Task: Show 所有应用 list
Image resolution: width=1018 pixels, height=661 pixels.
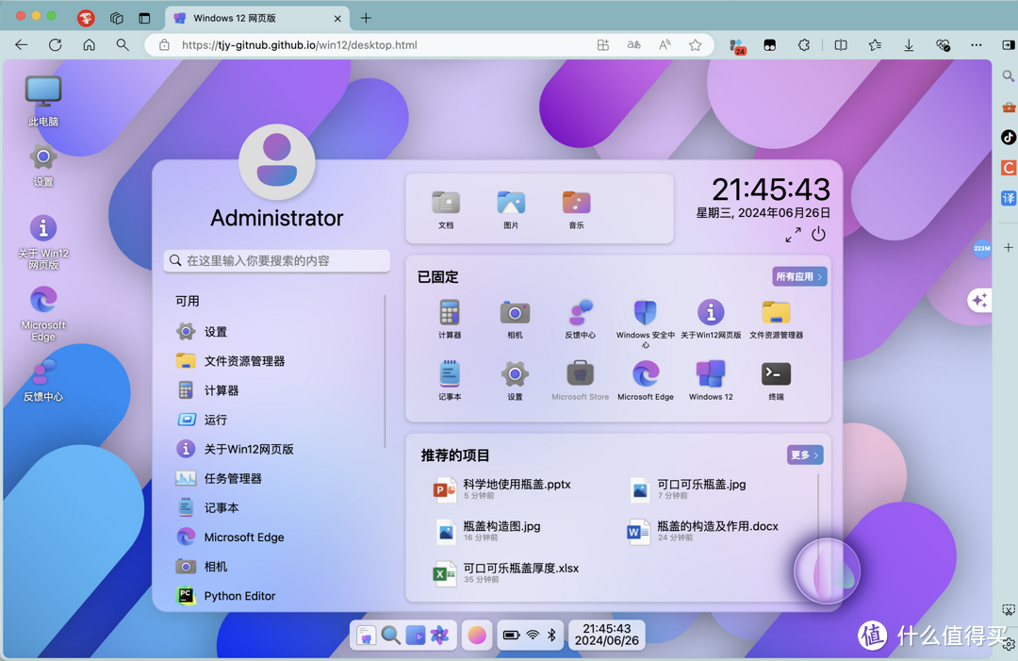Action: click(799, 276)
